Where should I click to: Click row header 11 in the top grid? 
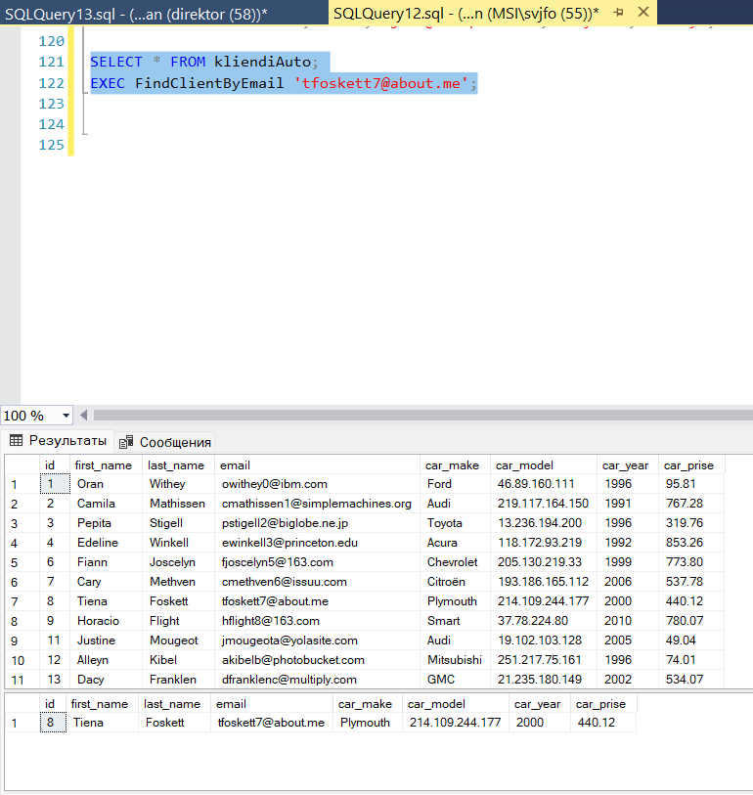click(22, 680)
